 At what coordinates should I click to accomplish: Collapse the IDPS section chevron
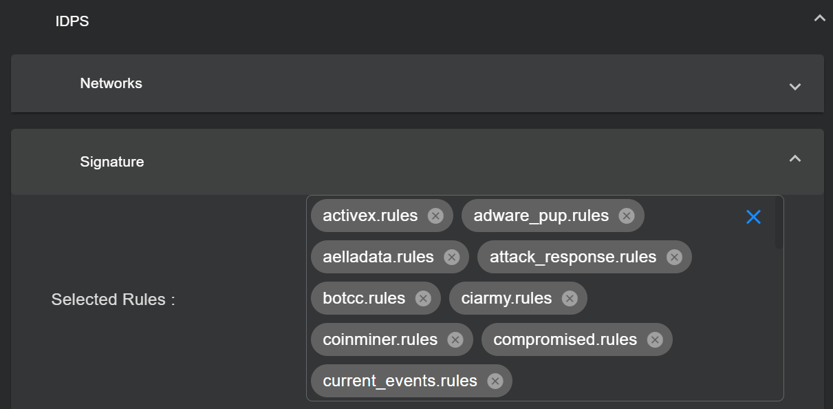[819, 19]
